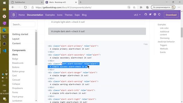Close the Alerts Bootstrap tab
183x103 pixels.
76,2
